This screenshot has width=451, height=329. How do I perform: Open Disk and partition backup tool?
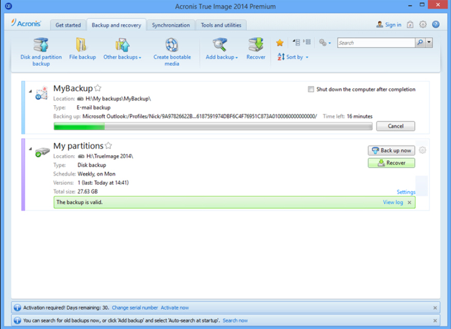41,52
